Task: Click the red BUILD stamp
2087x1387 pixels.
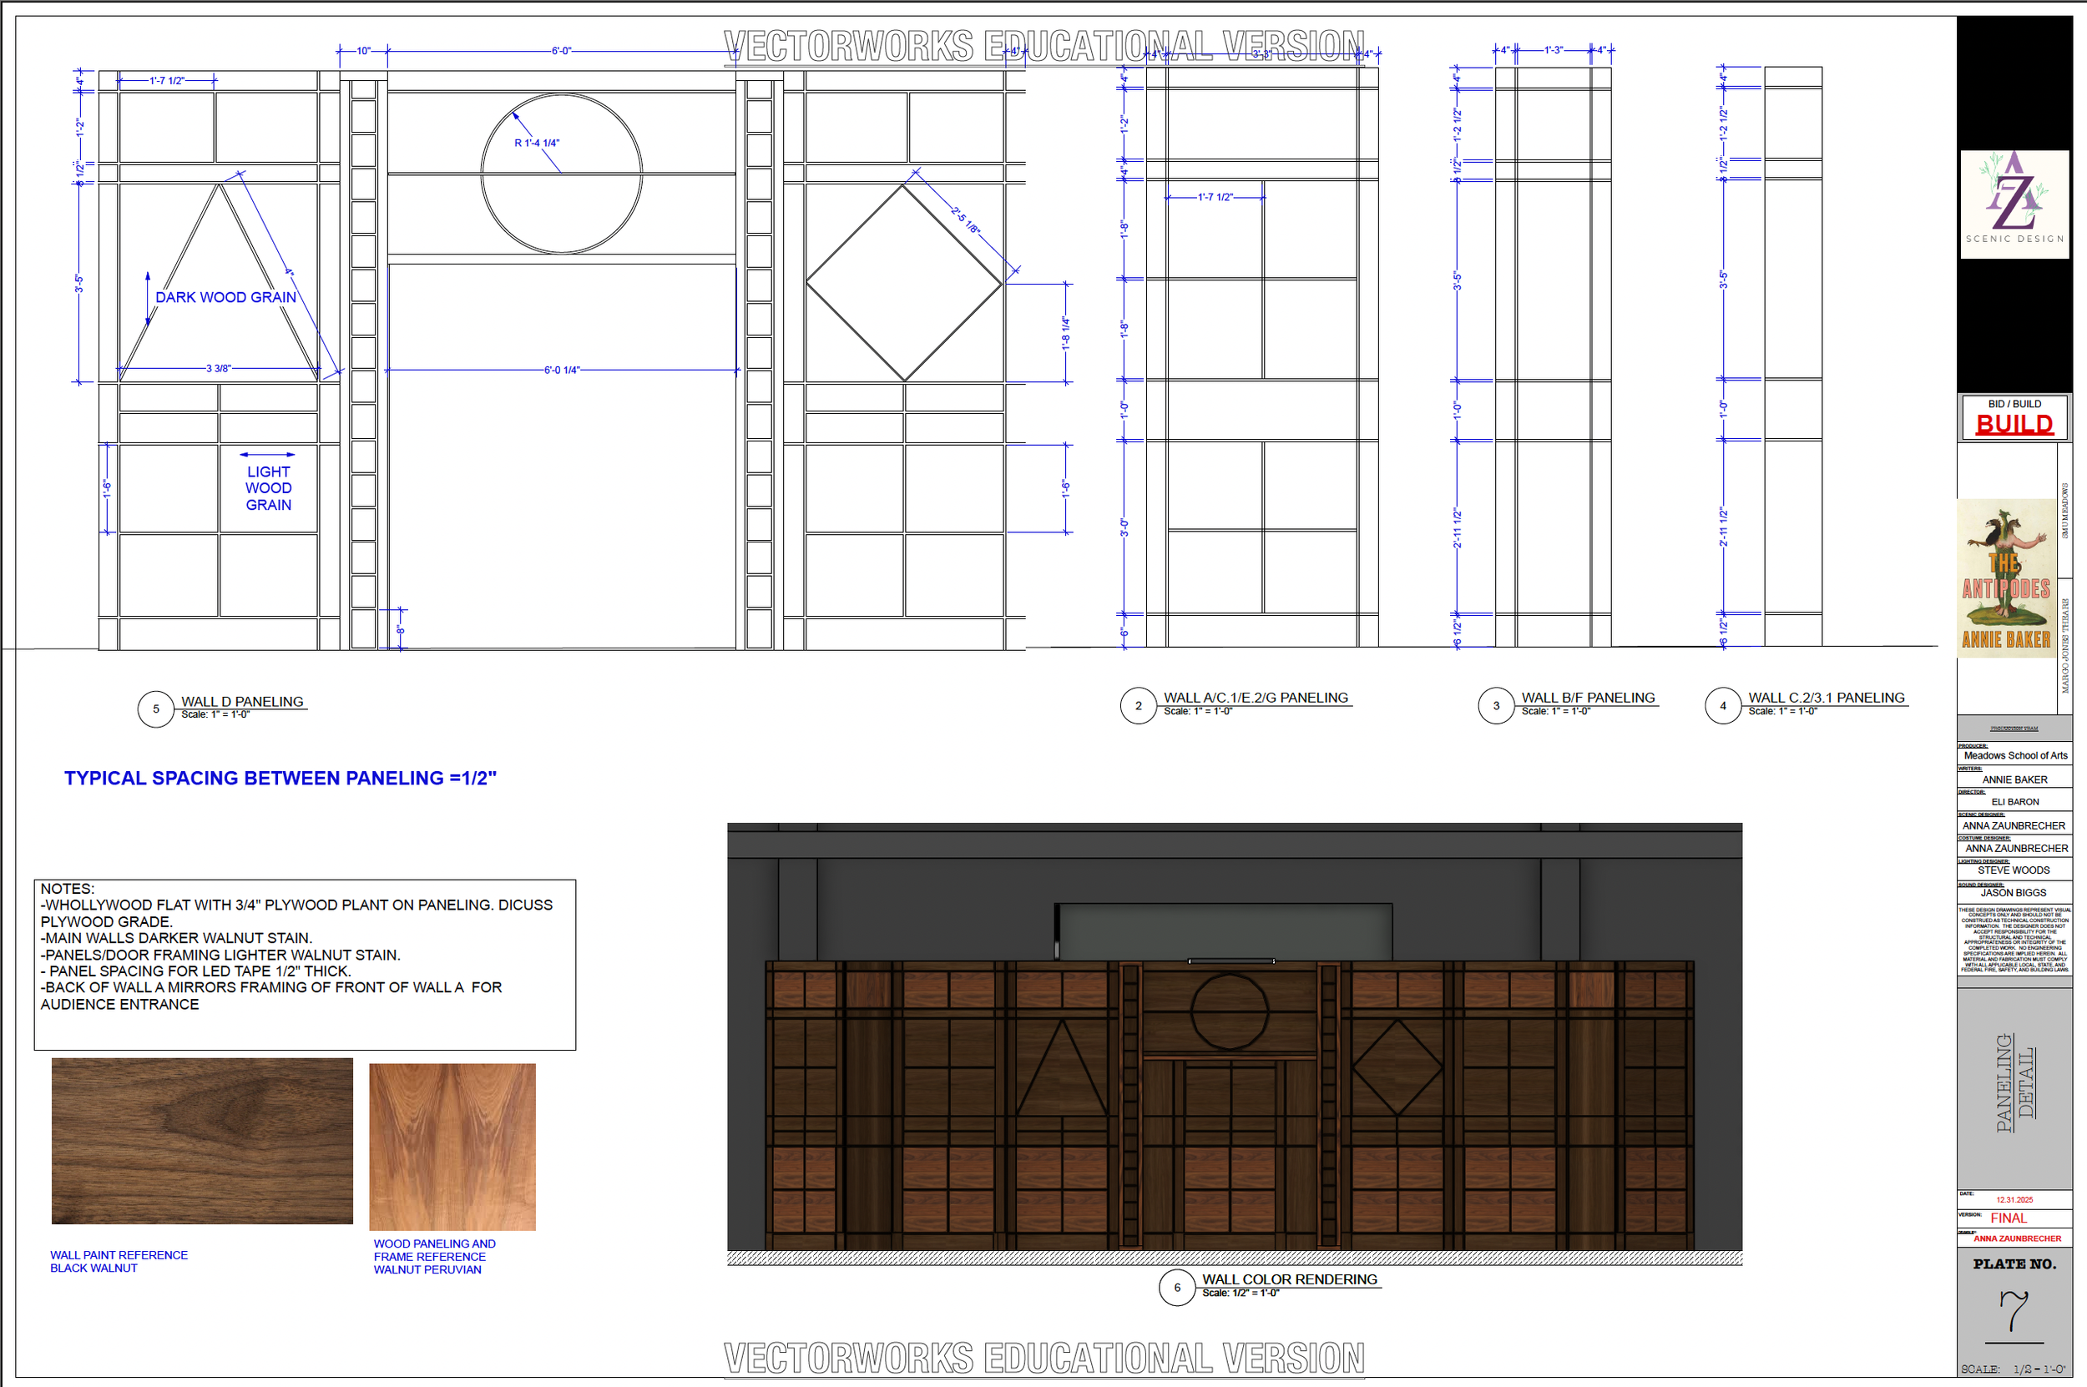Action: 2014,425
